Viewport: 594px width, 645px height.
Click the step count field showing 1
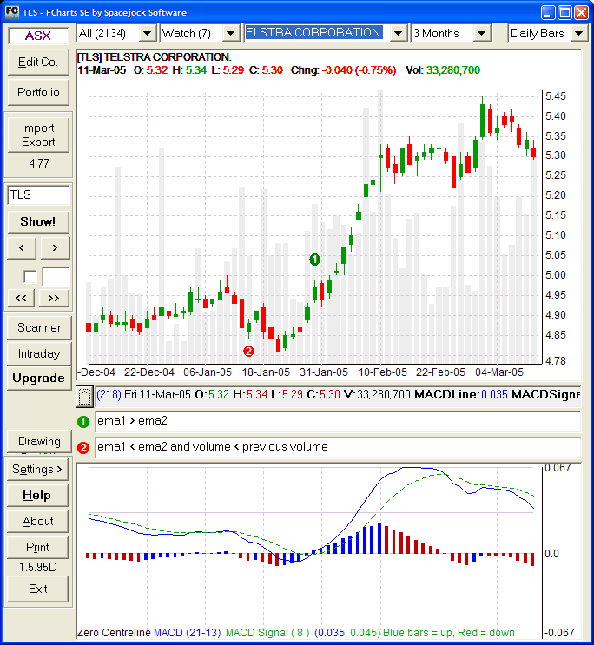56,276
